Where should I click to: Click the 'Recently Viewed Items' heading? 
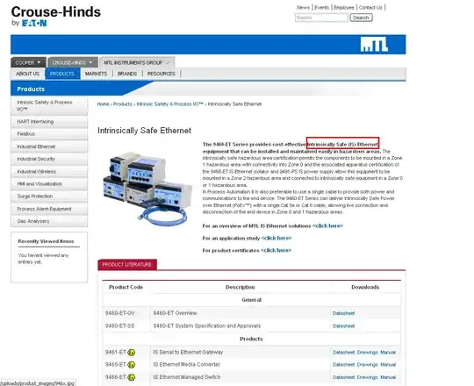[x=46, y=241]
